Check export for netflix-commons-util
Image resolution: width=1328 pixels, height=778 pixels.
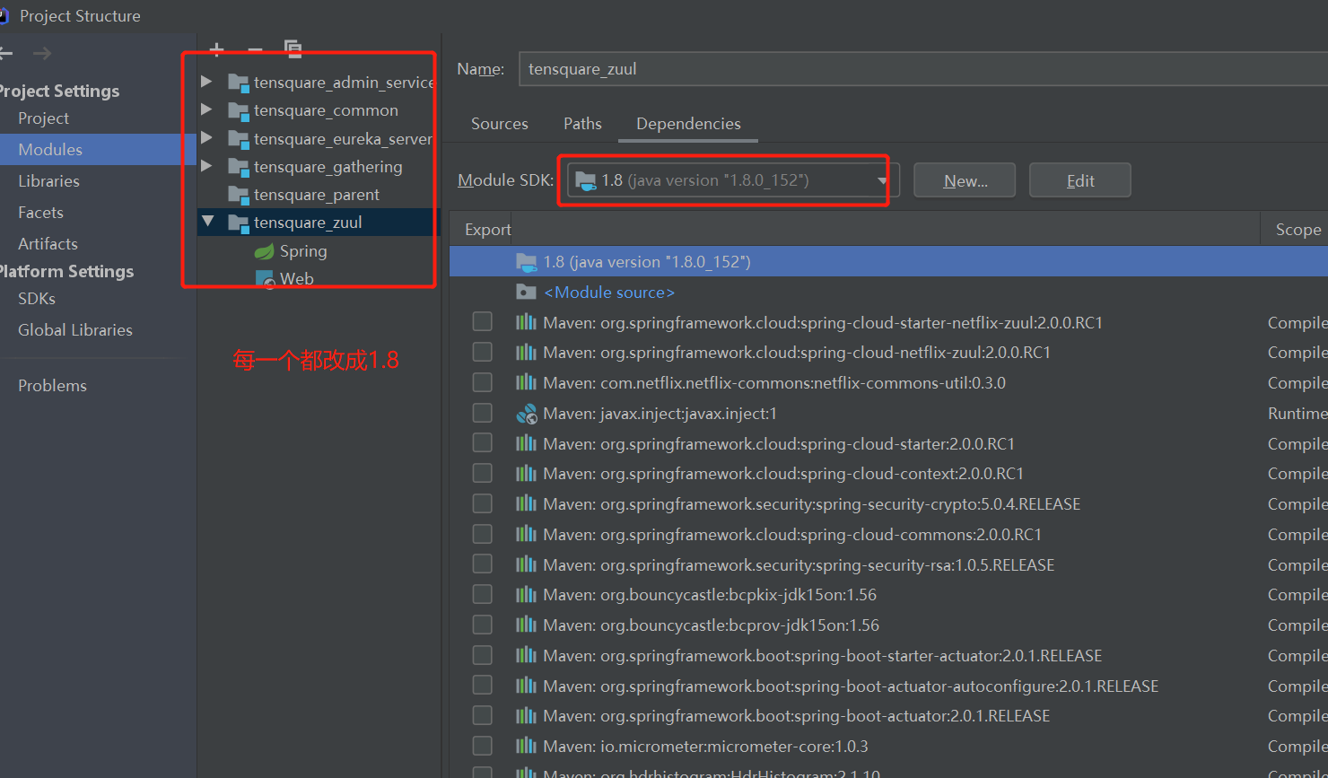pyautogui.click(x=483, y=382)
